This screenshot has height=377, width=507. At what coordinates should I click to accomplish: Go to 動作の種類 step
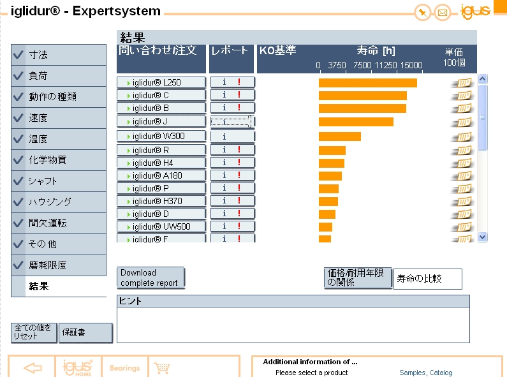pyautogui.click(x=59, y=97)
